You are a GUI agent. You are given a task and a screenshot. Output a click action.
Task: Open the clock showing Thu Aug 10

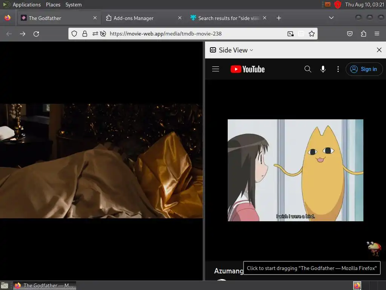click(x=365, y=5)
